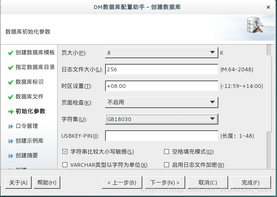Open 帮助(H) help

(x=47, y=183)
